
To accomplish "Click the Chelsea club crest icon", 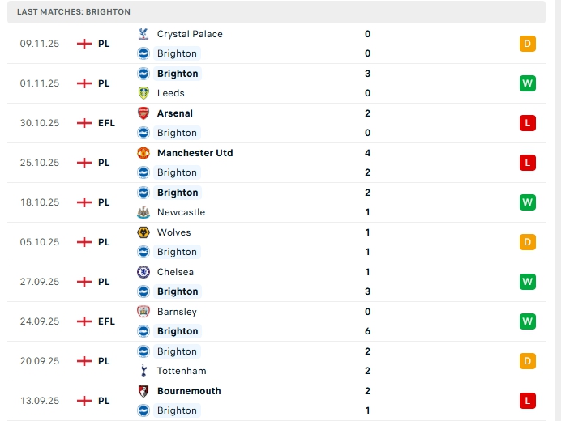I will coord(143,272).
